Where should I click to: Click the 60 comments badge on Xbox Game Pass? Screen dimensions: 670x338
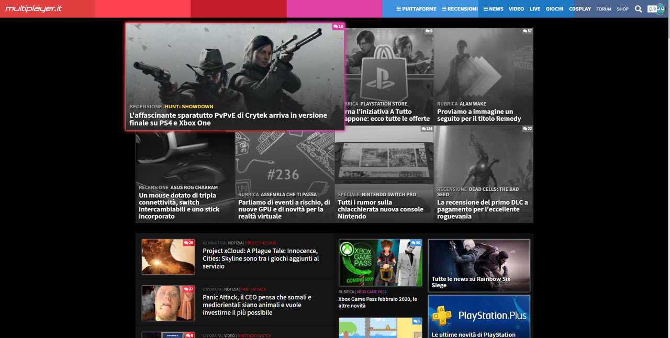(x=416, y=243)
